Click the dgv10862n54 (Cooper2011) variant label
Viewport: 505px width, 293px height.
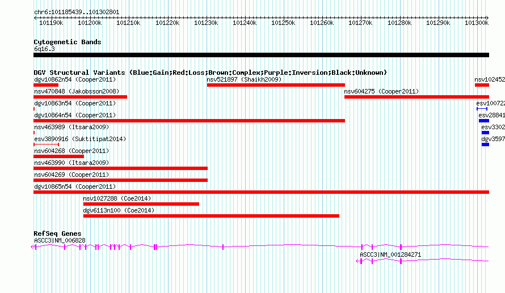point(75,79)
